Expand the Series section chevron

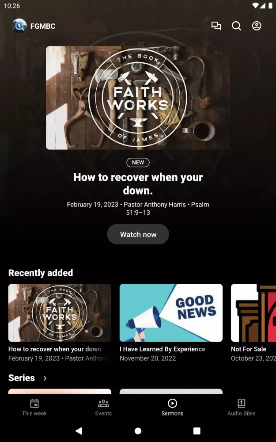click(x=45, y=378)
